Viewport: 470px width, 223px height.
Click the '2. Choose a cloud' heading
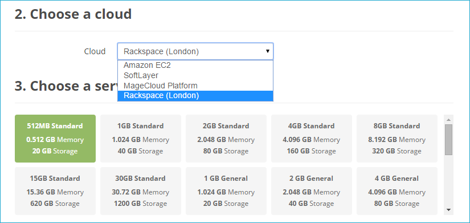coord(73,14)
